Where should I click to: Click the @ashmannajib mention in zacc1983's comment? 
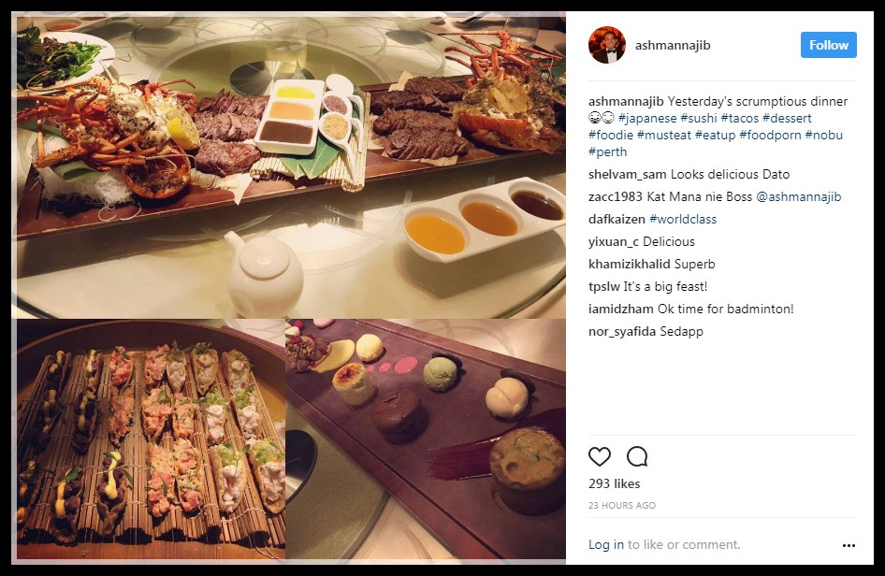click(799, 197)
